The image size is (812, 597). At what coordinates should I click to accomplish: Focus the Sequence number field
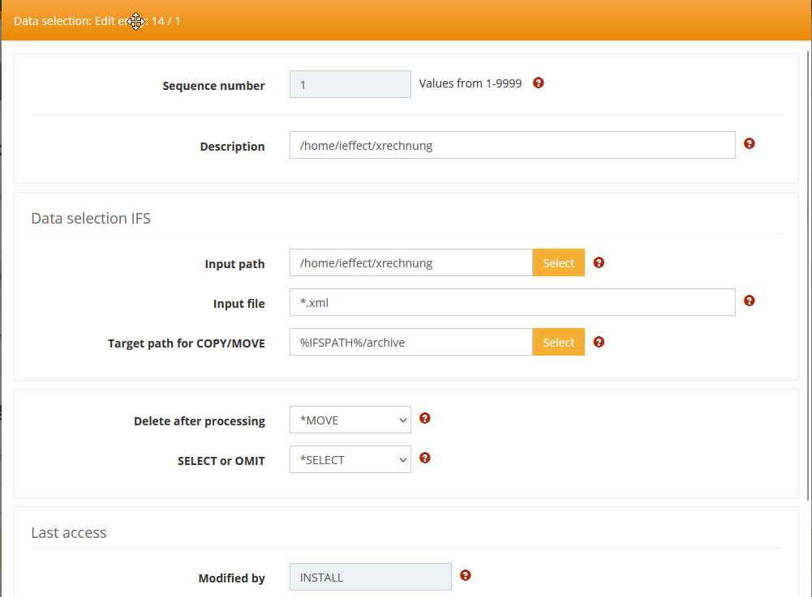coord(350,85)
